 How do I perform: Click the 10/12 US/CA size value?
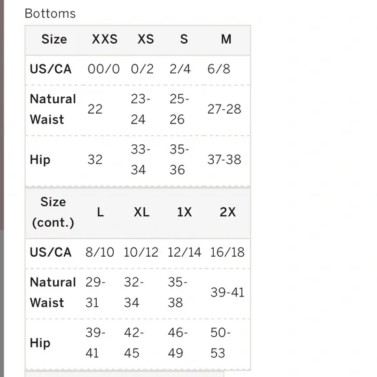click(141, 252)
